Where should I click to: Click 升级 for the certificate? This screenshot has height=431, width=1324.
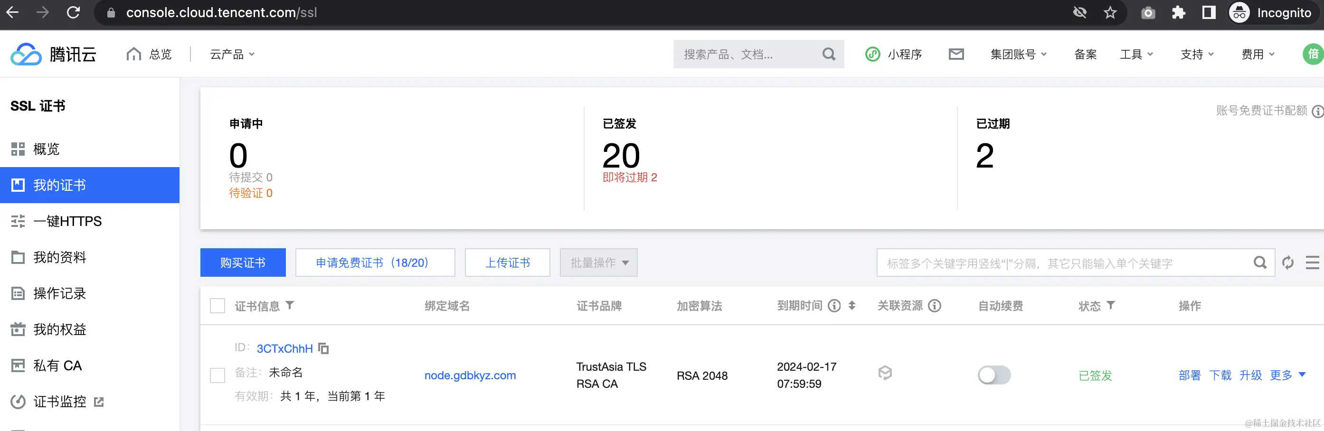tap(1250, 375)
